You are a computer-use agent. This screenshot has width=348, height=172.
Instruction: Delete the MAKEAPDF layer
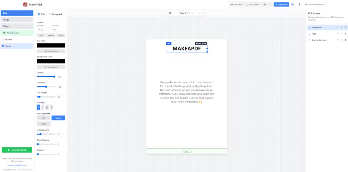point(345,28)
